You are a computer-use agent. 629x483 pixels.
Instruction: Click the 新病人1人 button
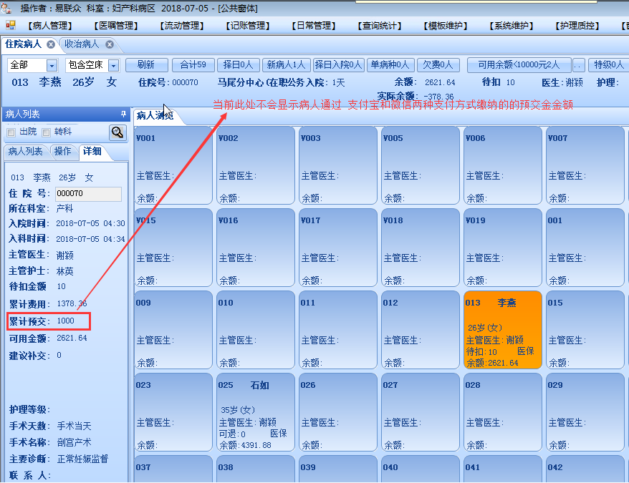coord(287,65)
